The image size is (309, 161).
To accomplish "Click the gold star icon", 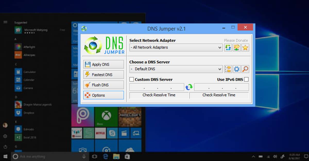I will (245, 47).
